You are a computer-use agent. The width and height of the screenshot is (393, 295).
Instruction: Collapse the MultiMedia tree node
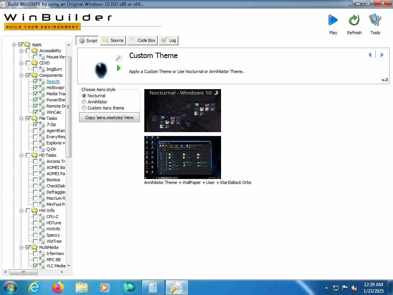click(x=21, y=247)
